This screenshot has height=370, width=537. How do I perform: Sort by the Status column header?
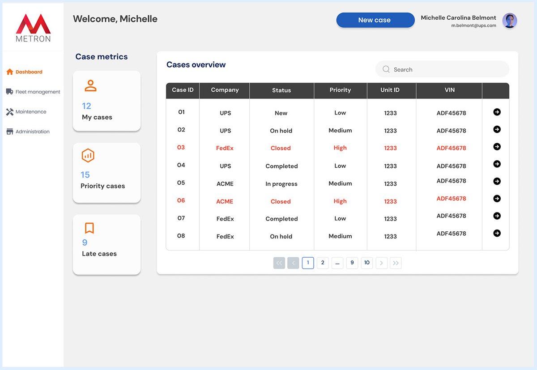tap(281, 90)
